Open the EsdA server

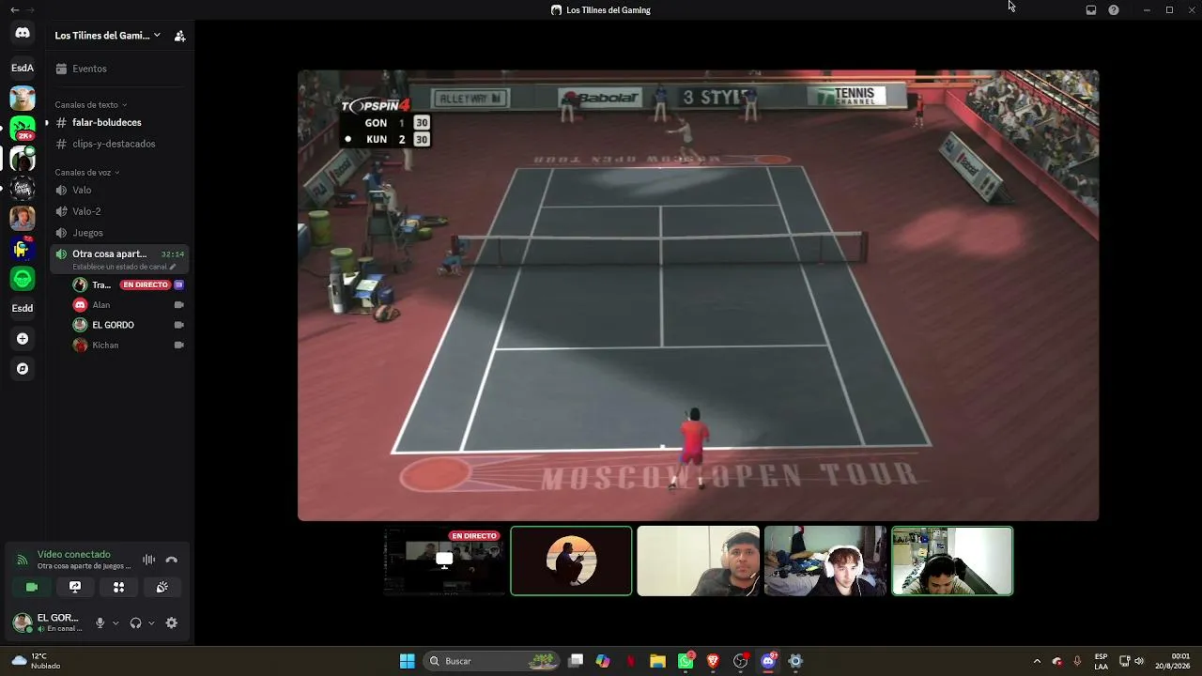click(x=23, y=68)
